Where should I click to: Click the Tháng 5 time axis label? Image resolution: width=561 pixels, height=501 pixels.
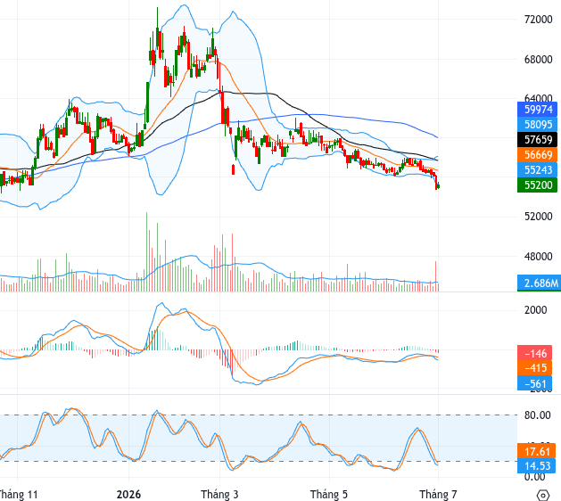(329, 495)
